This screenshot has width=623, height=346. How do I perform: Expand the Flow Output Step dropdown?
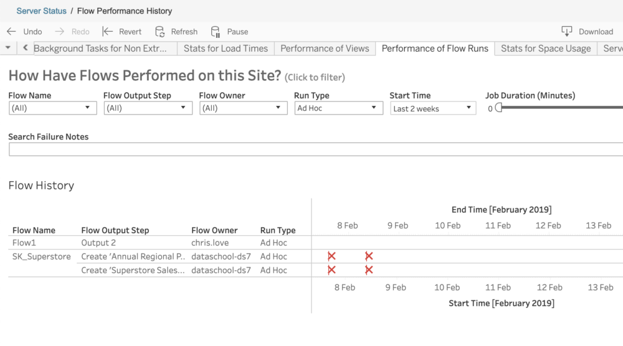click(x=148, y=108)
